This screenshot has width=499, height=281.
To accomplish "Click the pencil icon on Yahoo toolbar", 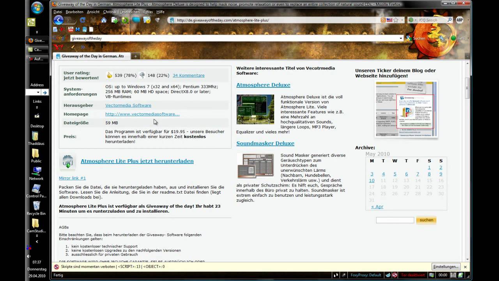I will click(73, 47).
